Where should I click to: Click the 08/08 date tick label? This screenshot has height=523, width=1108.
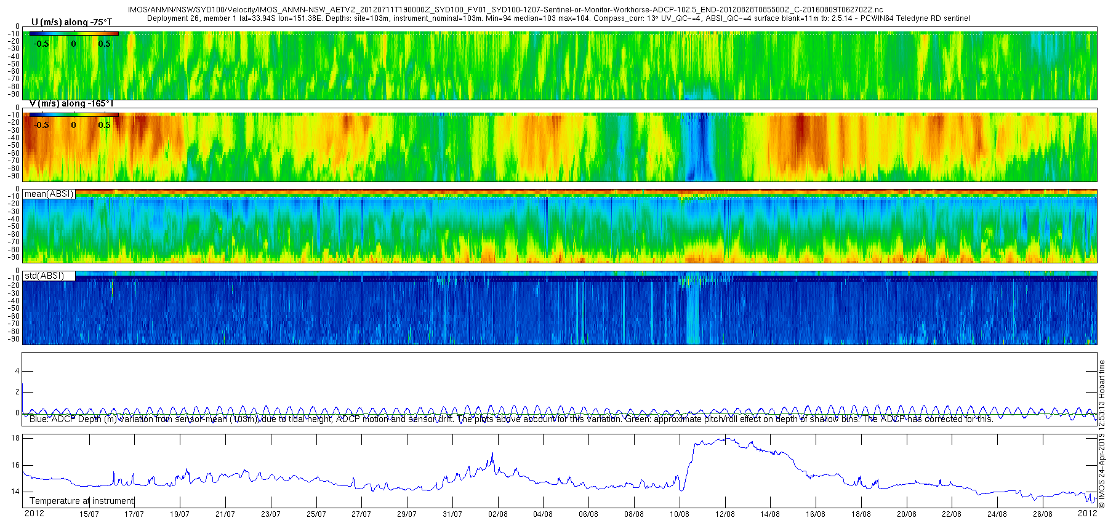pos(634,514)
